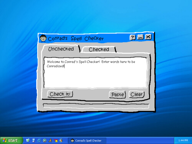The width and height of the screenshot is (192, 144).
Task: Click the smiley face icon in quick launch
Action: coord(56,141)
